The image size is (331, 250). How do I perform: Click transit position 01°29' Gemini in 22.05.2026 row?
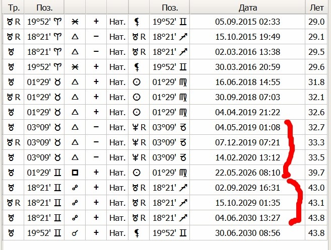[x=44, y=173]
